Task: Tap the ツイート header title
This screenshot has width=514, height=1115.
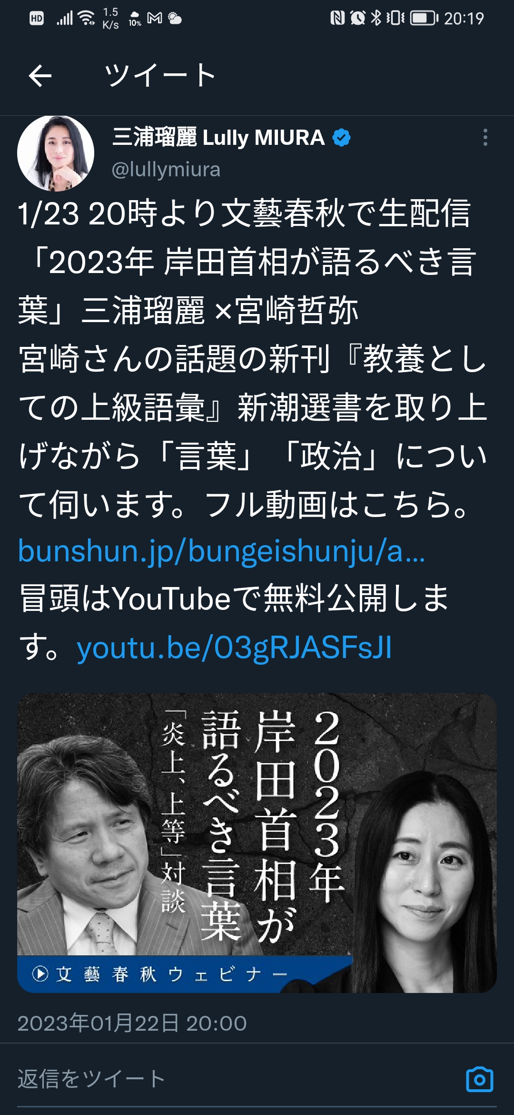Action: [160, 76]
